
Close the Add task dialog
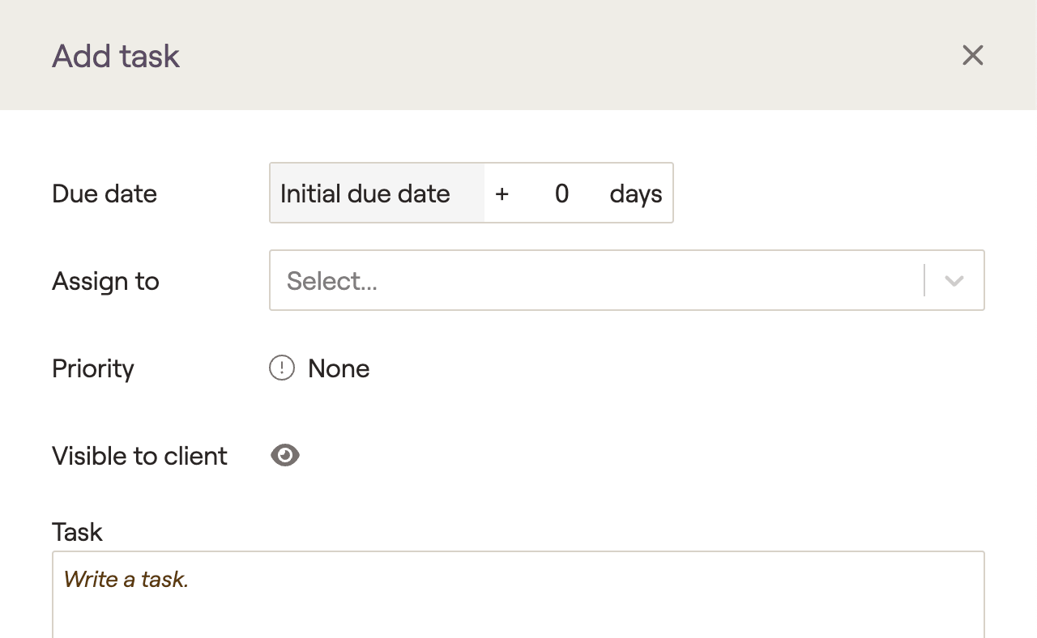[x=972, y=55]
